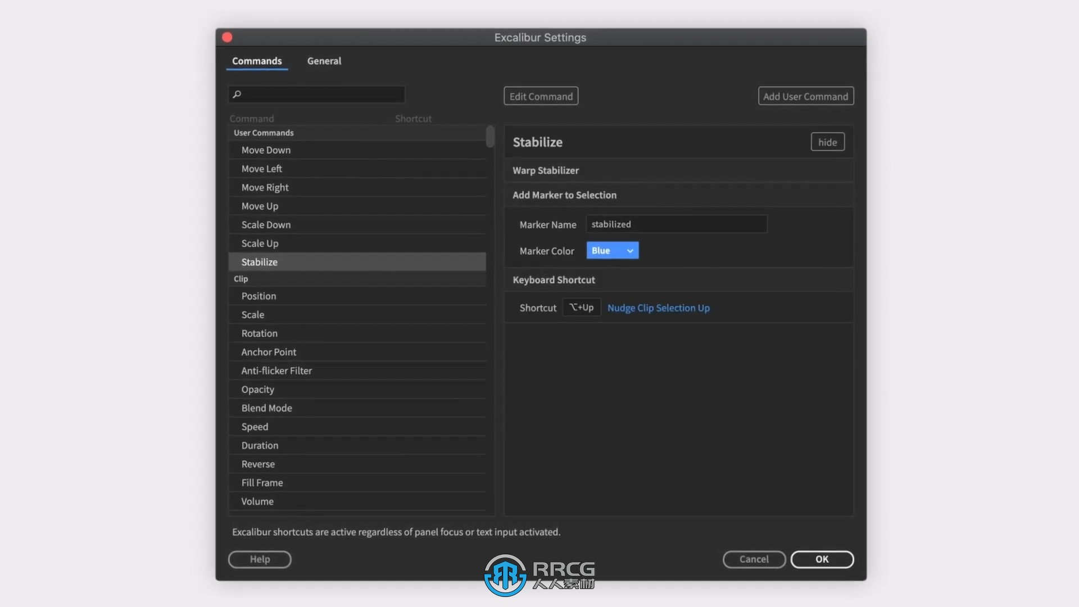Select the Duration command
The height and width of the screenshot is (607, 1079).
[x=357, y=445]
